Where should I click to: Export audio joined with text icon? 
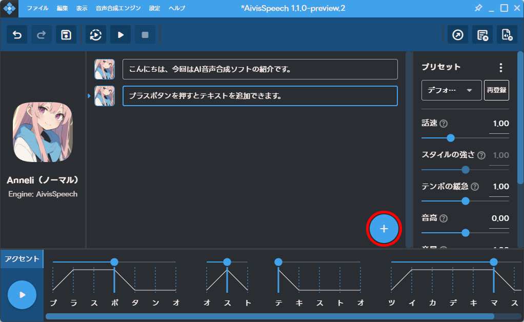coord(482,34)
